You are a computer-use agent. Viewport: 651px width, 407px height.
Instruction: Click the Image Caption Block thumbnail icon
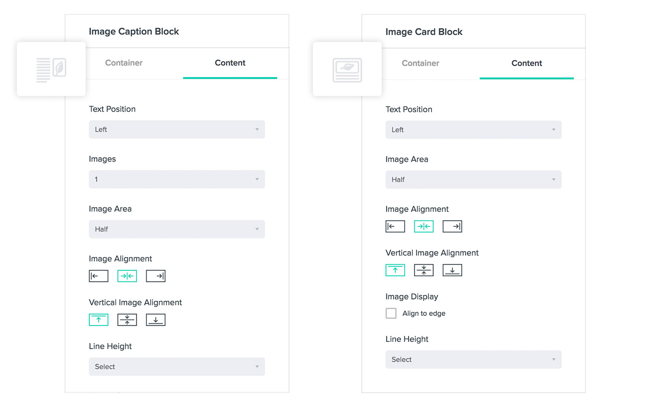[51, 69]
